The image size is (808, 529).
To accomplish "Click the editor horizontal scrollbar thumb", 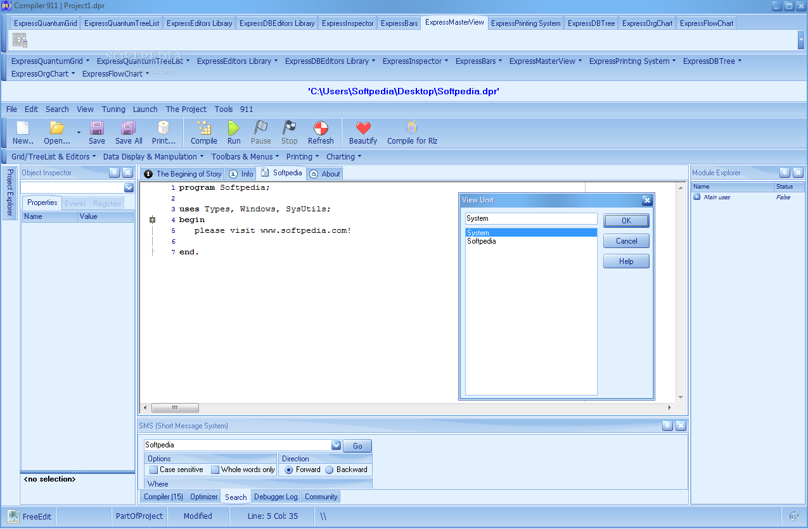I will (x=175, y=408).
